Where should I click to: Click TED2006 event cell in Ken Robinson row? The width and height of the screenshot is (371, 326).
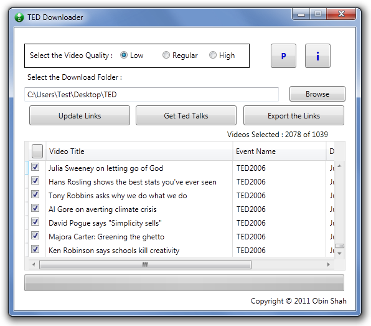click(x=251, y=251)
